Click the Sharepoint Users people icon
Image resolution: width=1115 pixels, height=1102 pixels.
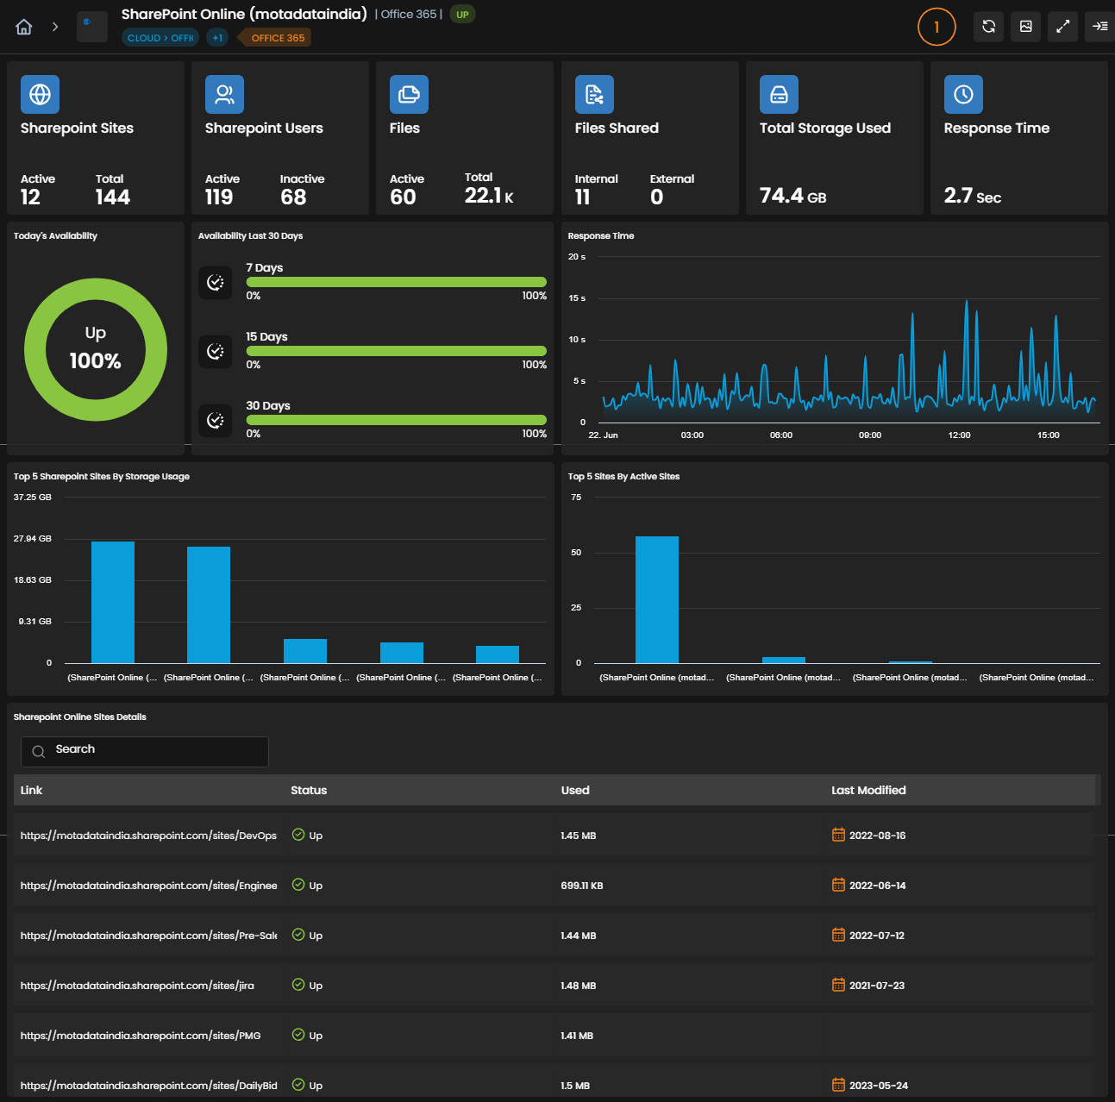(224, 94)
